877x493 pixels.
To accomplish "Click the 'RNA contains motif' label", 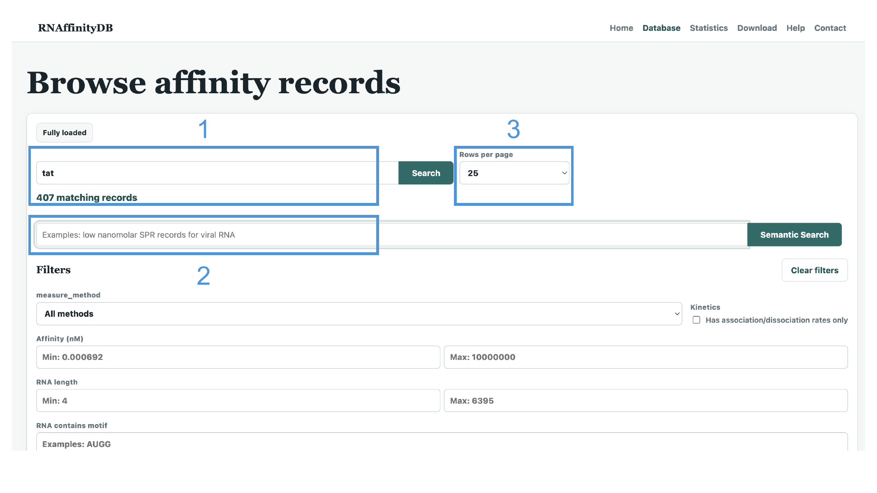I will [72, 426].
